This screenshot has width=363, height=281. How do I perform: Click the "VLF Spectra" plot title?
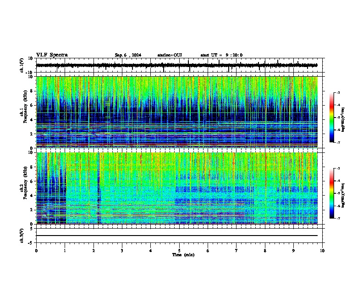52,55
